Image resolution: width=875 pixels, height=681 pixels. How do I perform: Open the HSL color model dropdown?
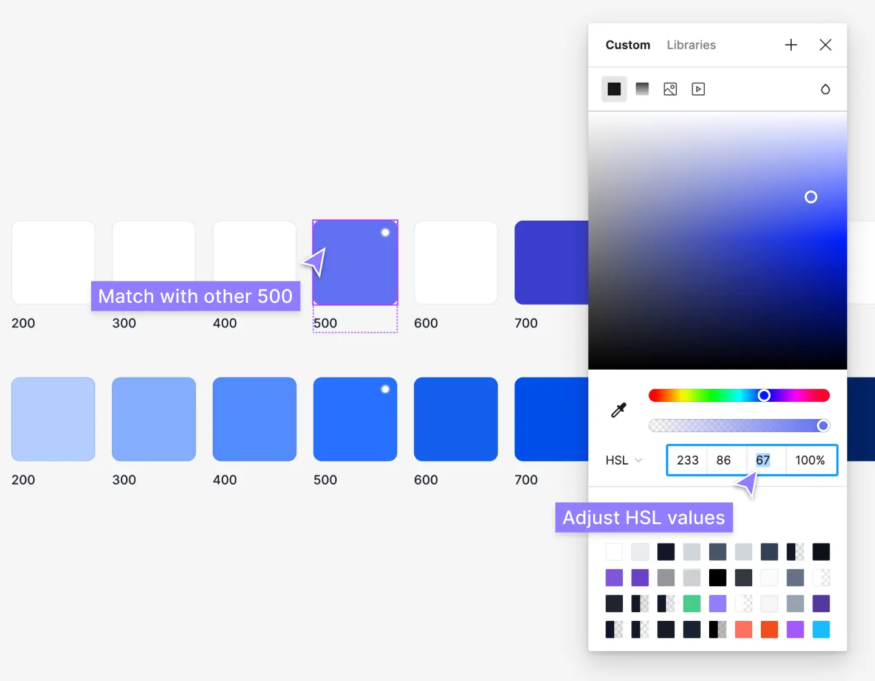[x=624, y=460]
